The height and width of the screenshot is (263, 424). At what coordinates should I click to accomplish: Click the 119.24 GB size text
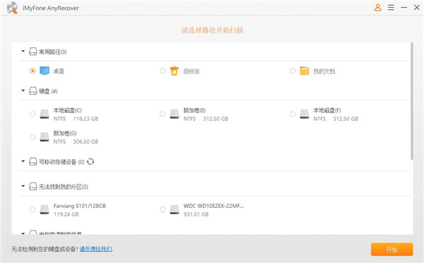(x=66, y=214)
